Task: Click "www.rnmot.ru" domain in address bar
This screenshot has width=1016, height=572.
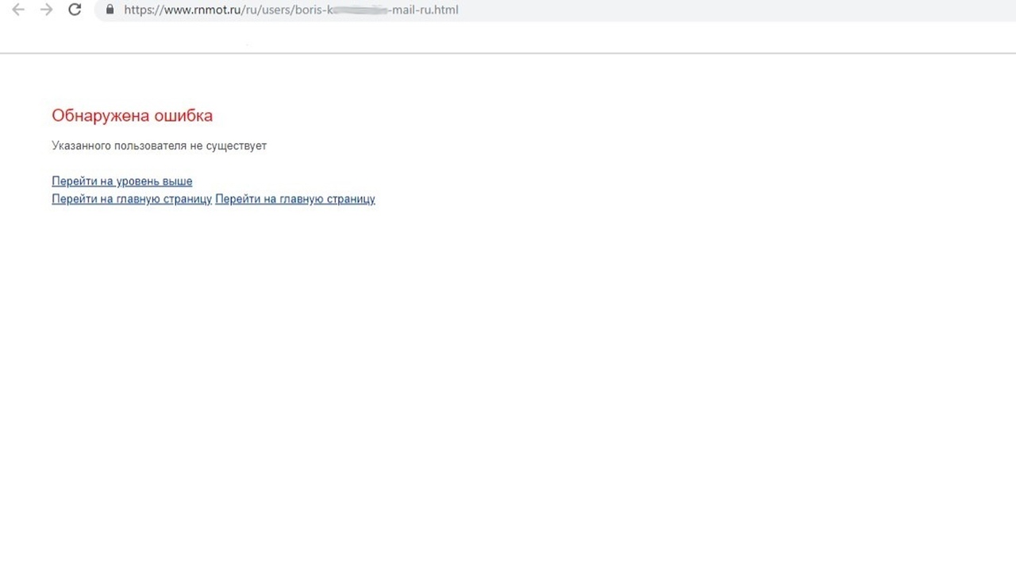Action: [x=201, y=10]
